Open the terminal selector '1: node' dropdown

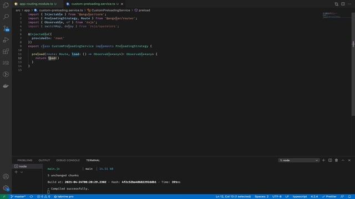pyautogui.click(x=298, y=160)
